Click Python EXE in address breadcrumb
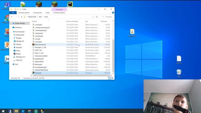Image resolution: width=201 pixels, height=113 pixels. click(32, 17)
